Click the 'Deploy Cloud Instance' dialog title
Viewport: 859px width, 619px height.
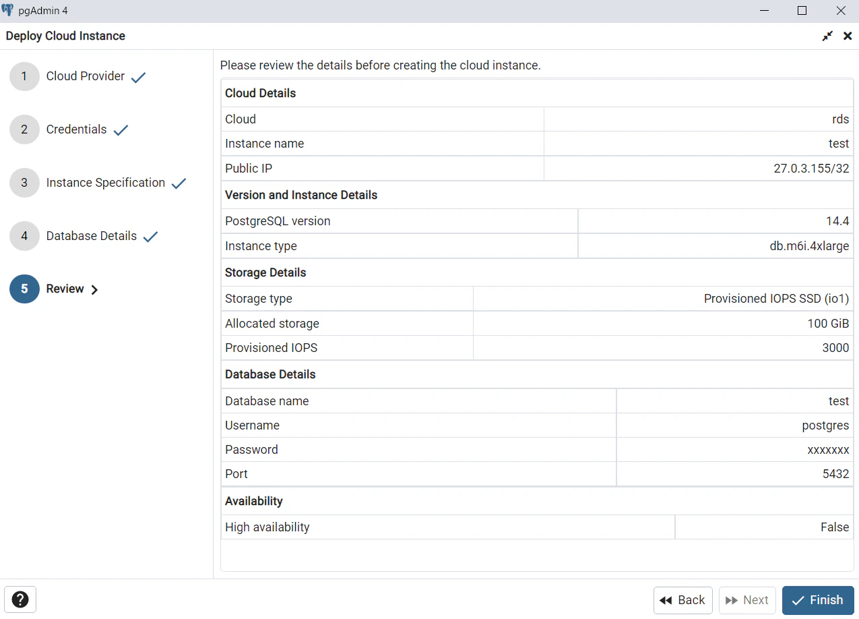tap(65, 36)
